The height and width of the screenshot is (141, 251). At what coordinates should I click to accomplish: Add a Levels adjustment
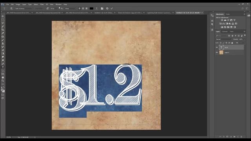point(225,20)
